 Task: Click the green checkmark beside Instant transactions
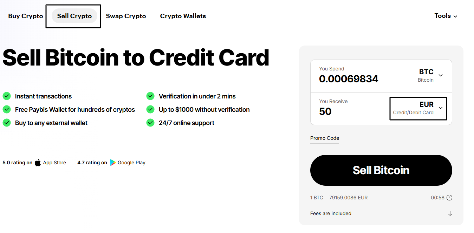6,96
